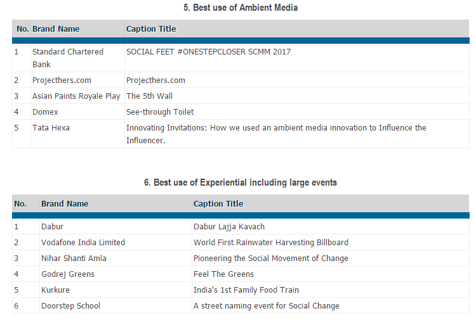Select the Tata Hexa brand cell
The image size is (476, 332).
tap(51, 128)
